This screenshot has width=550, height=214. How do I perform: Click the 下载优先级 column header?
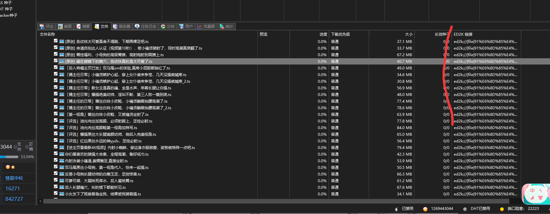pos(340,34)
